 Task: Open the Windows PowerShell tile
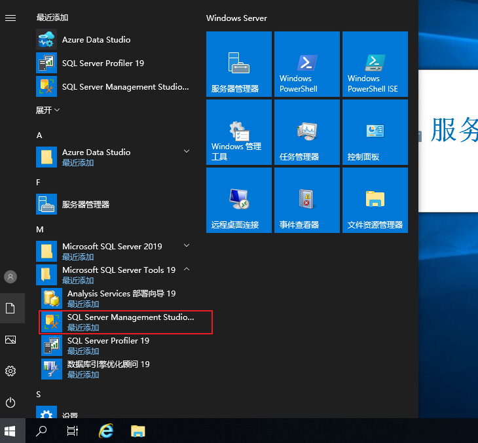coord(306,64)
